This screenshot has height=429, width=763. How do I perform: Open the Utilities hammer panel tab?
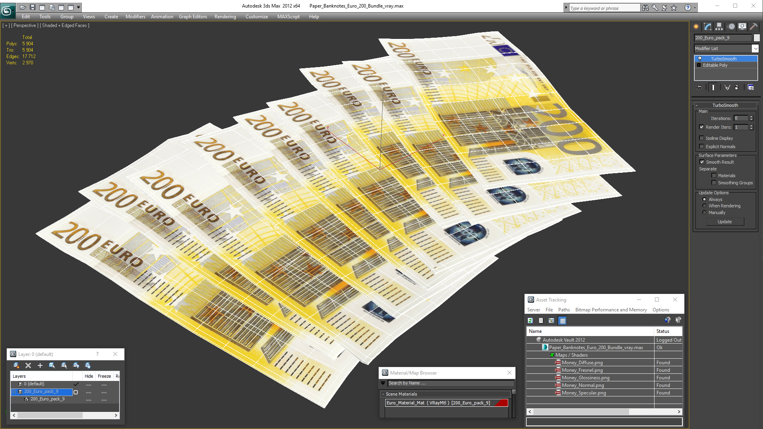tap(753, 27)
